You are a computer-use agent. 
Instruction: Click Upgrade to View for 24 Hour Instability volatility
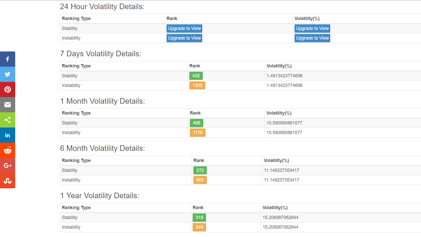[x=312, y=38]
